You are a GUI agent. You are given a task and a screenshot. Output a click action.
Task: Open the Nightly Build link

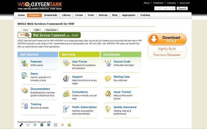click(x=167, y=49)
